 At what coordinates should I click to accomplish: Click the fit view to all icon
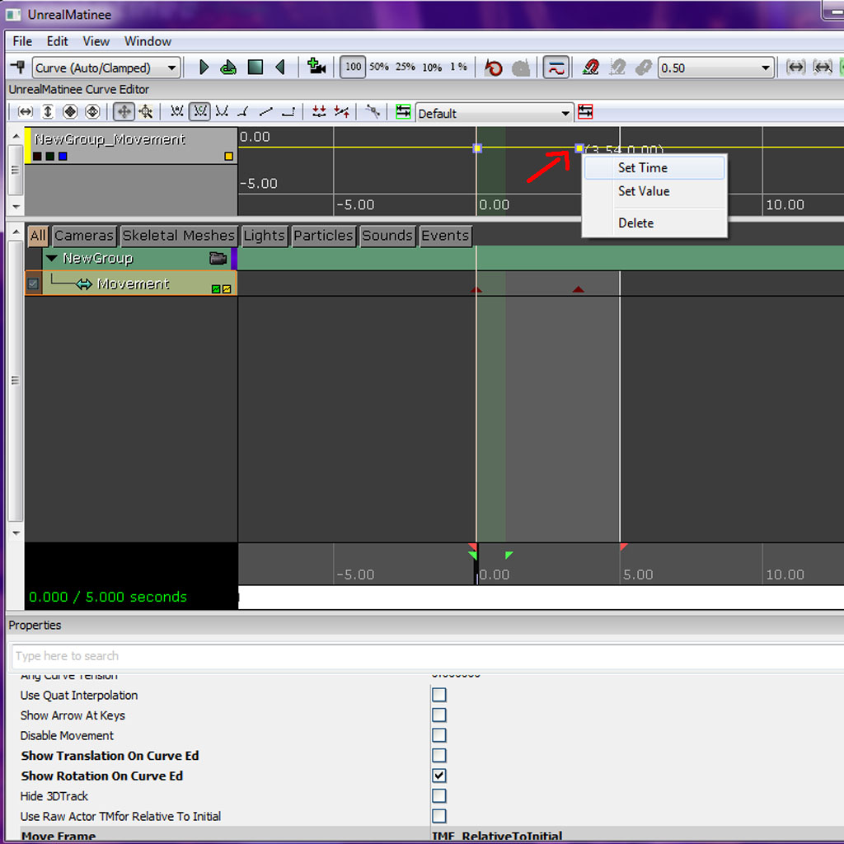click(x=70, y=112)
